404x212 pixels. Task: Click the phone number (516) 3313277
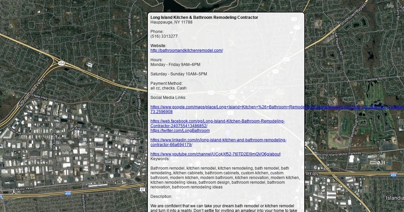click(x=164, y=36)
